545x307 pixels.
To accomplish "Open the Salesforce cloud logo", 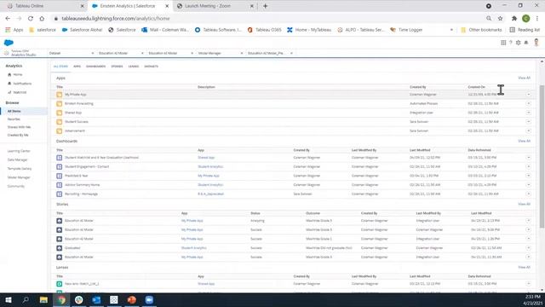I will [x=9, y=43].
